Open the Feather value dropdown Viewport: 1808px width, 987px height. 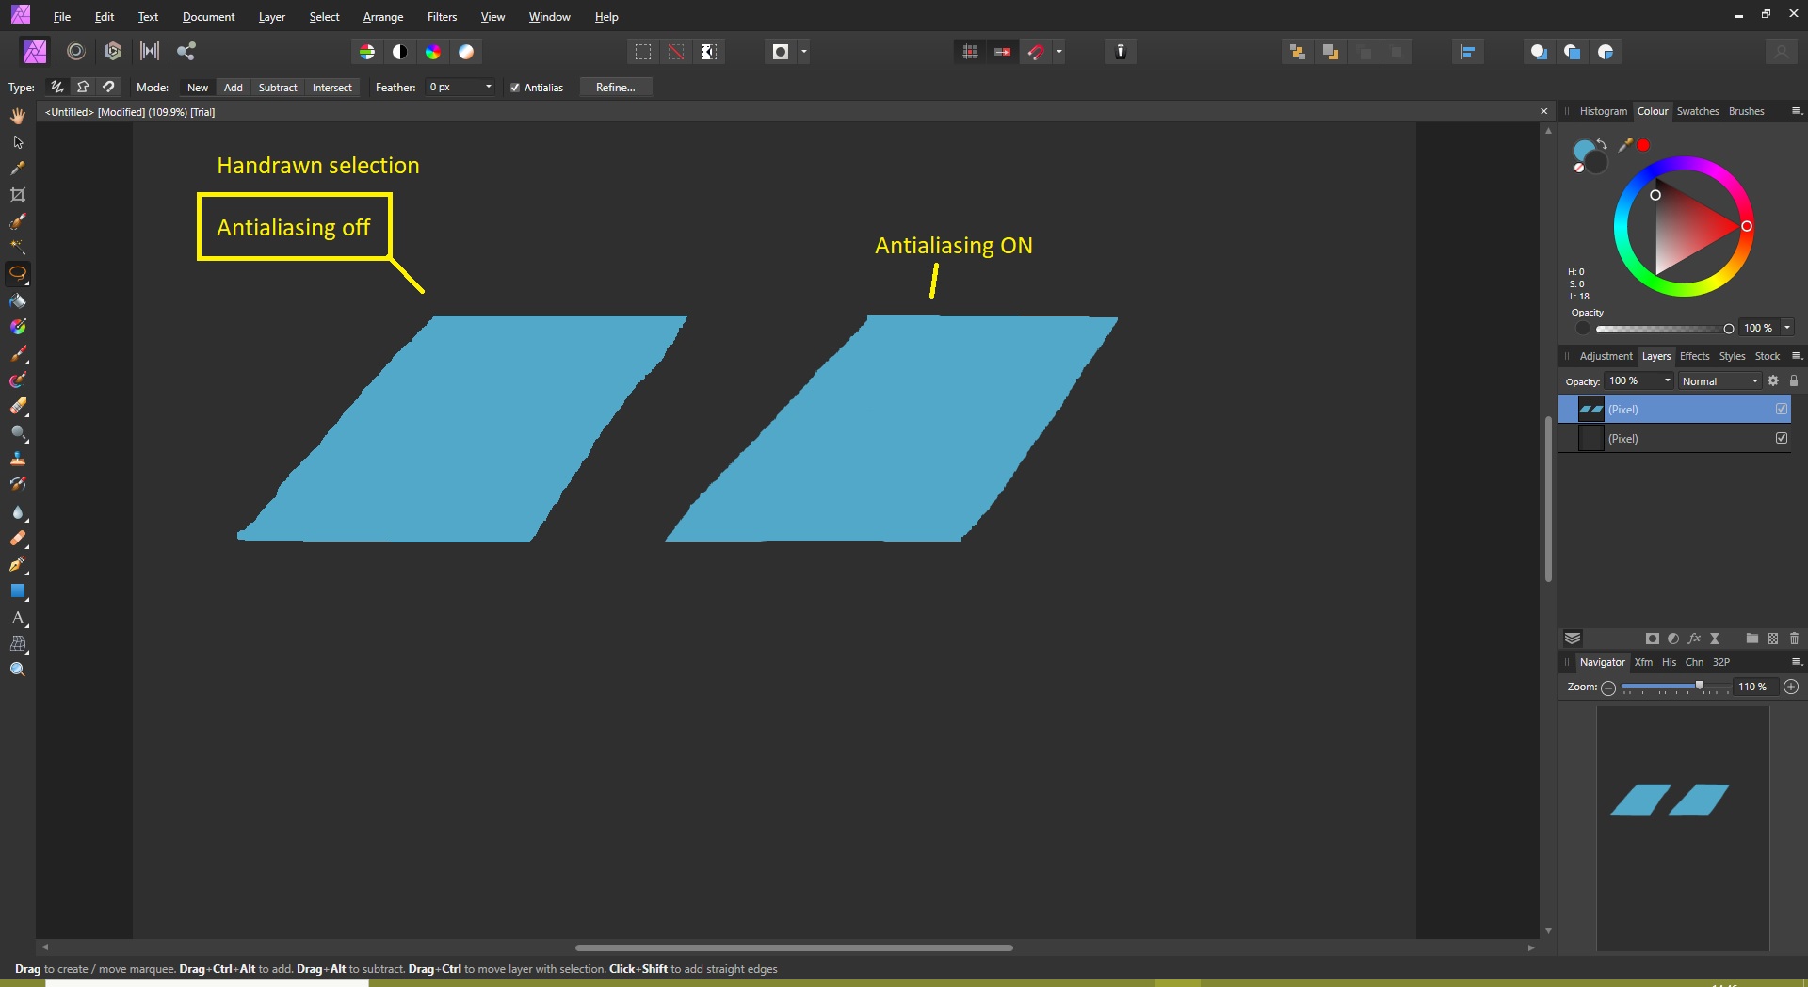(x=488, y=87)
